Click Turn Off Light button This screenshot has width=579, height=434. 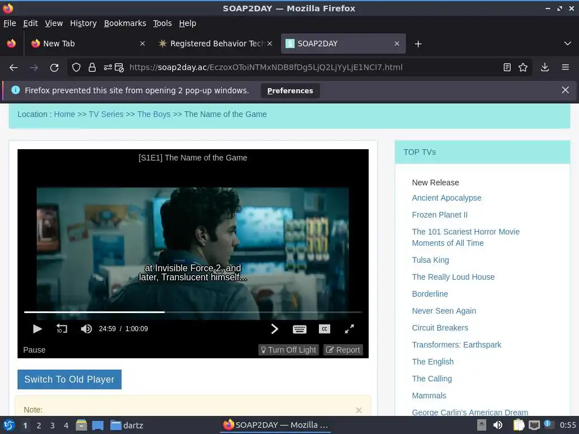(x=288, y=349)
